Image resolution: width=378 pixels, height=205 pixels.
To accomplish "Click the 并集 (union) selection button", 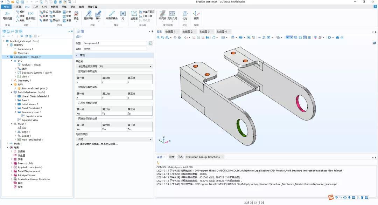I will [x=67, y=12].
